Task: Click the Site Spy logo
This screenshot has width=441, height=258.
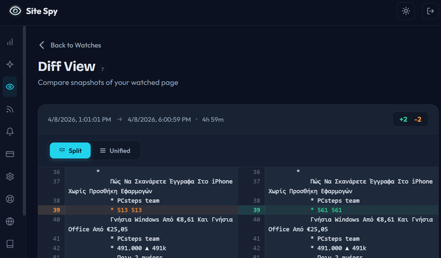Action: coord(34,11)
